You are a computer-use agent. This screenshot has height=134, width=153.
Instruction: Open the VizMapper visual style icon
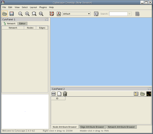[59, 14]
